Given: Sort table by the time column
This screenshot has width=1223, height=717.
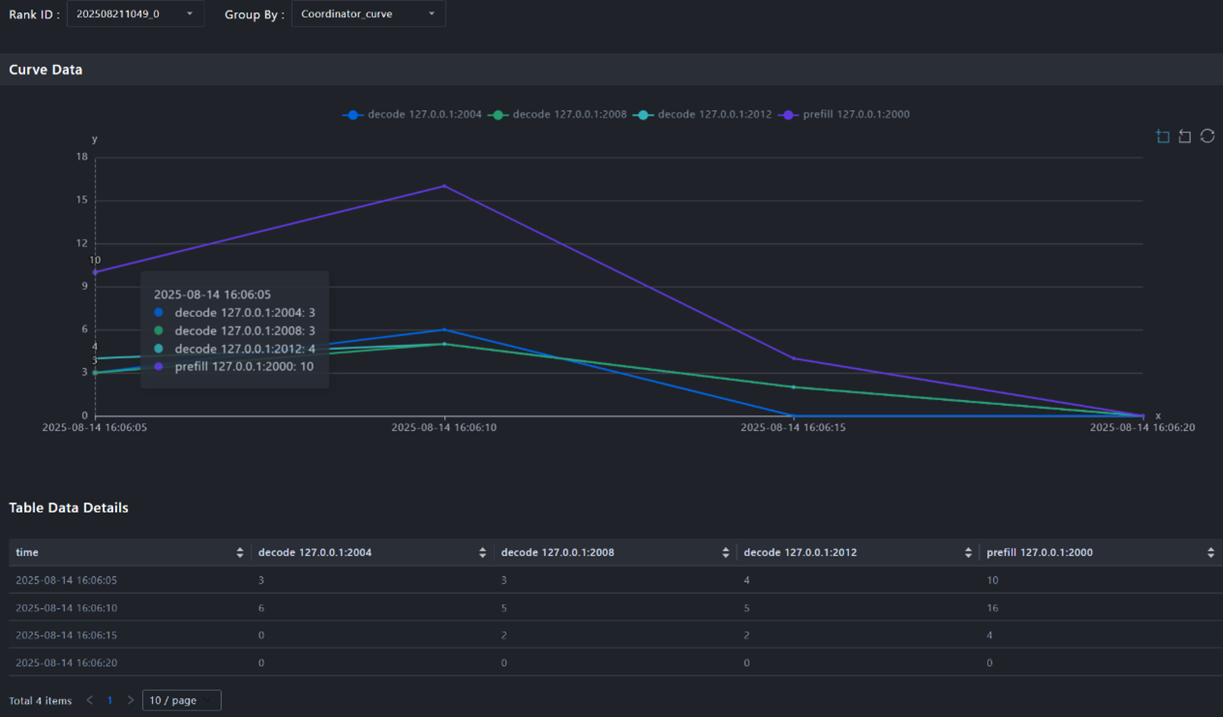Looking at the screenshot, I should tap(239, 553).
